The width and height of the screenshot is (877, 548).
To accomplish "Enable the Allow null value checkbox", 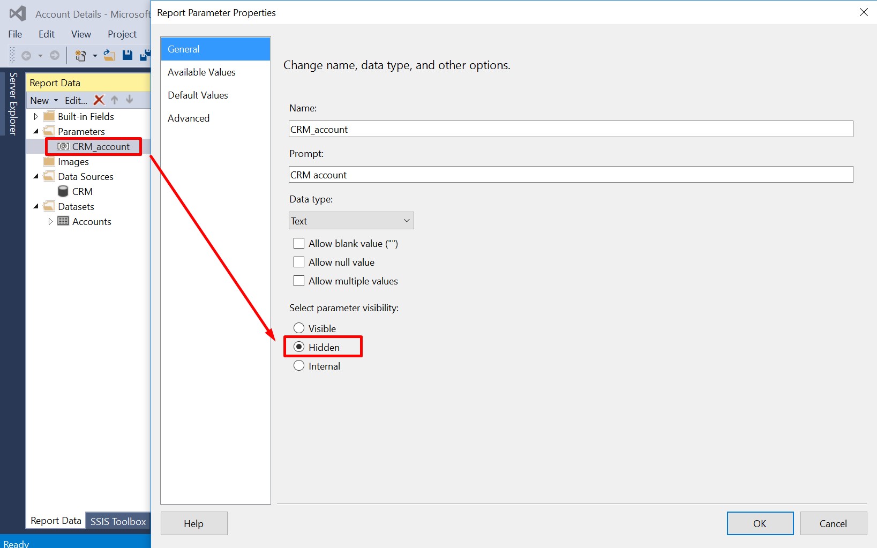I will [299, 262].
